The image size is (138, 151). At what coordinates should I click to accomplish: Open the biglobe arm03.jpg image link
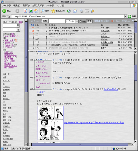pos(94,122)
